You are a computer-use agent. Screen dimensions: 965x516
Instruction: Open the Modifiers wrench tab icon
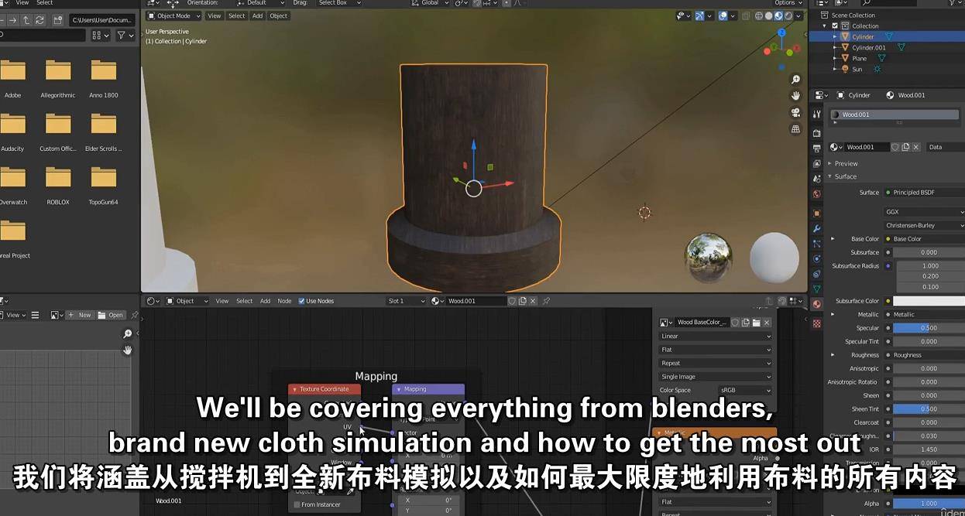click(x=816, y=229)
